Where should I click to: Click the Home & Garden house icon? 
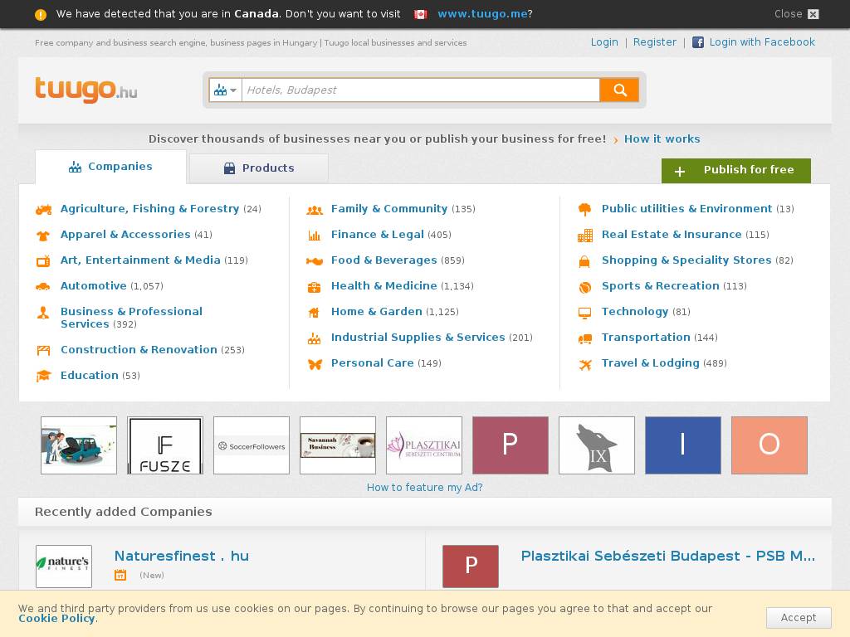[x=314, y=313]
